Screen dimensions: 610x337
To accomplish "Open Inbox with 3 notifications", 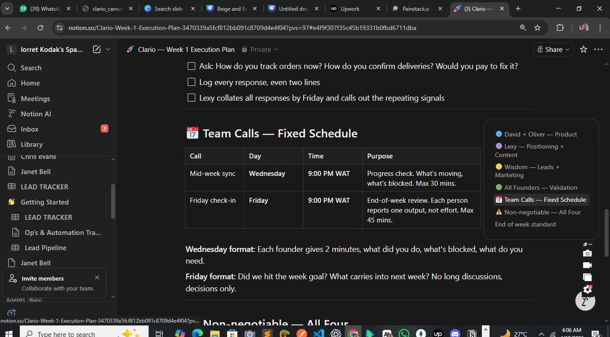I will point(29,129).
